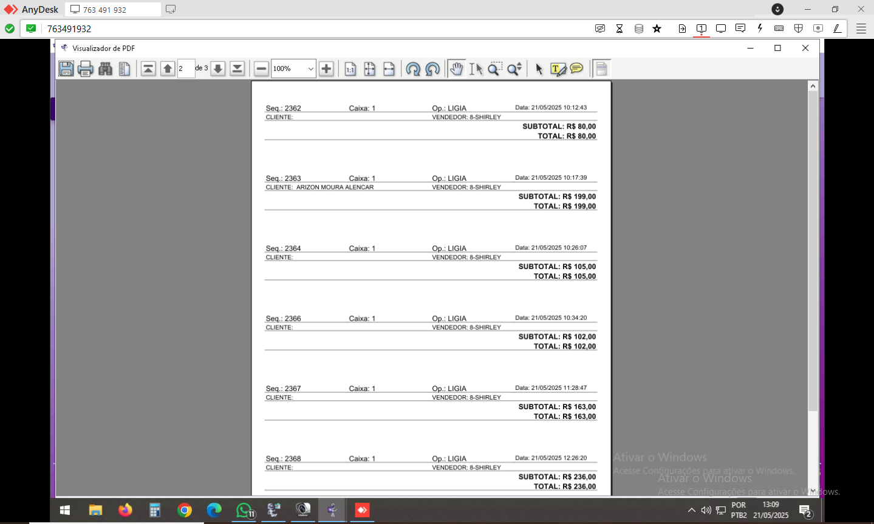Image resolution: width=874 pixels, height=524 pixels.
Task: Select the hand pan tool
Action: (456, 69)
